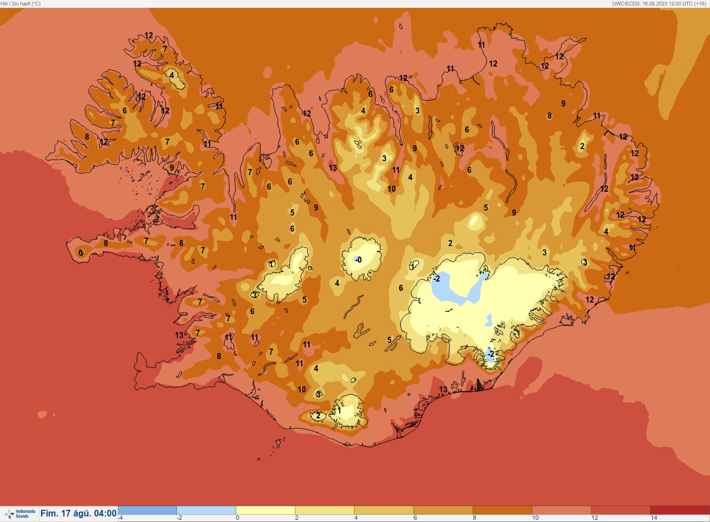Pick the dark red above-14 legend swatch
The width and height of the screenshot is (710, 522).
point(680,510)
